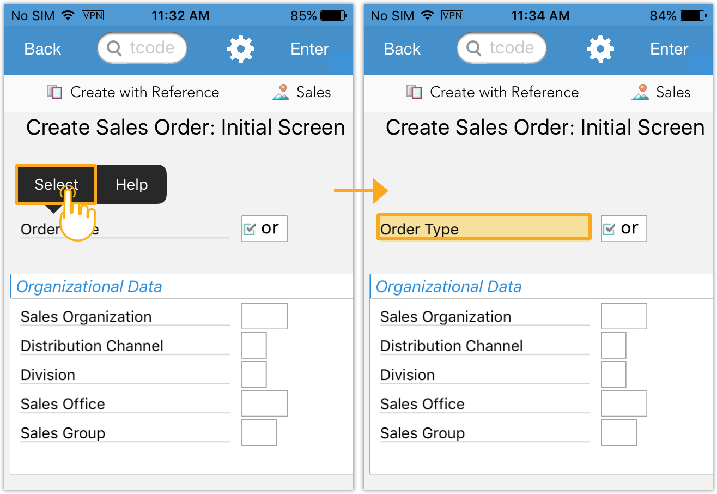This screenshot has height=494, width=717.
Task: Choose Help in the popup menu
Action: coord(131,185)
